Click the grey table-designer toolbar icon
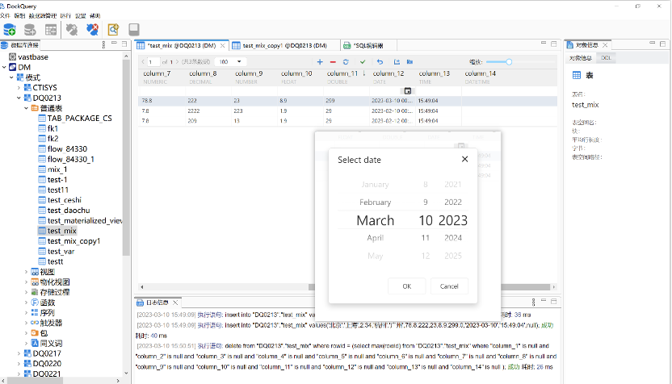The height and width of the screenshot is (384, 672). tap(51, 30)
